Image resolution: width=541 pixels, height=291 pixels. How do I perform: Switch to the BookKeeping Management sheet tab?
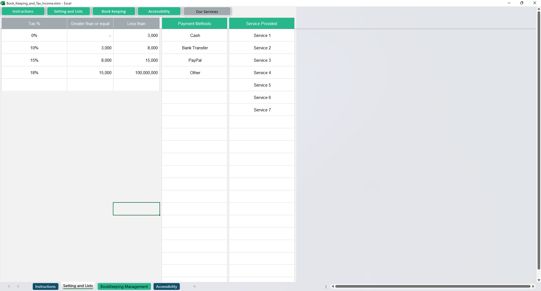pyautogui.click(x=124, y=286)
